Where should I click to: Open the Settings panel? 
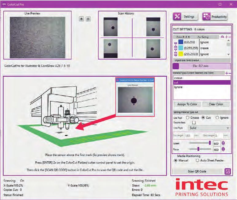coord(185,17)
